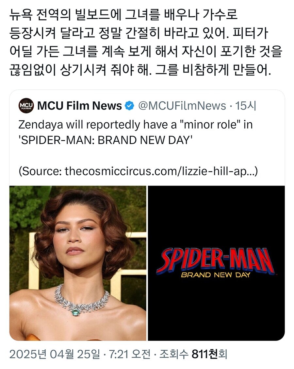Click the blue verified badge
This screenshot has width=294, height=369.
[x=130, y=106]
